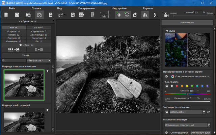Reset the film emulation with its arrows icon
Viewport: 216px width, 135px height.
pyautogui.click(x=166, y=112)
